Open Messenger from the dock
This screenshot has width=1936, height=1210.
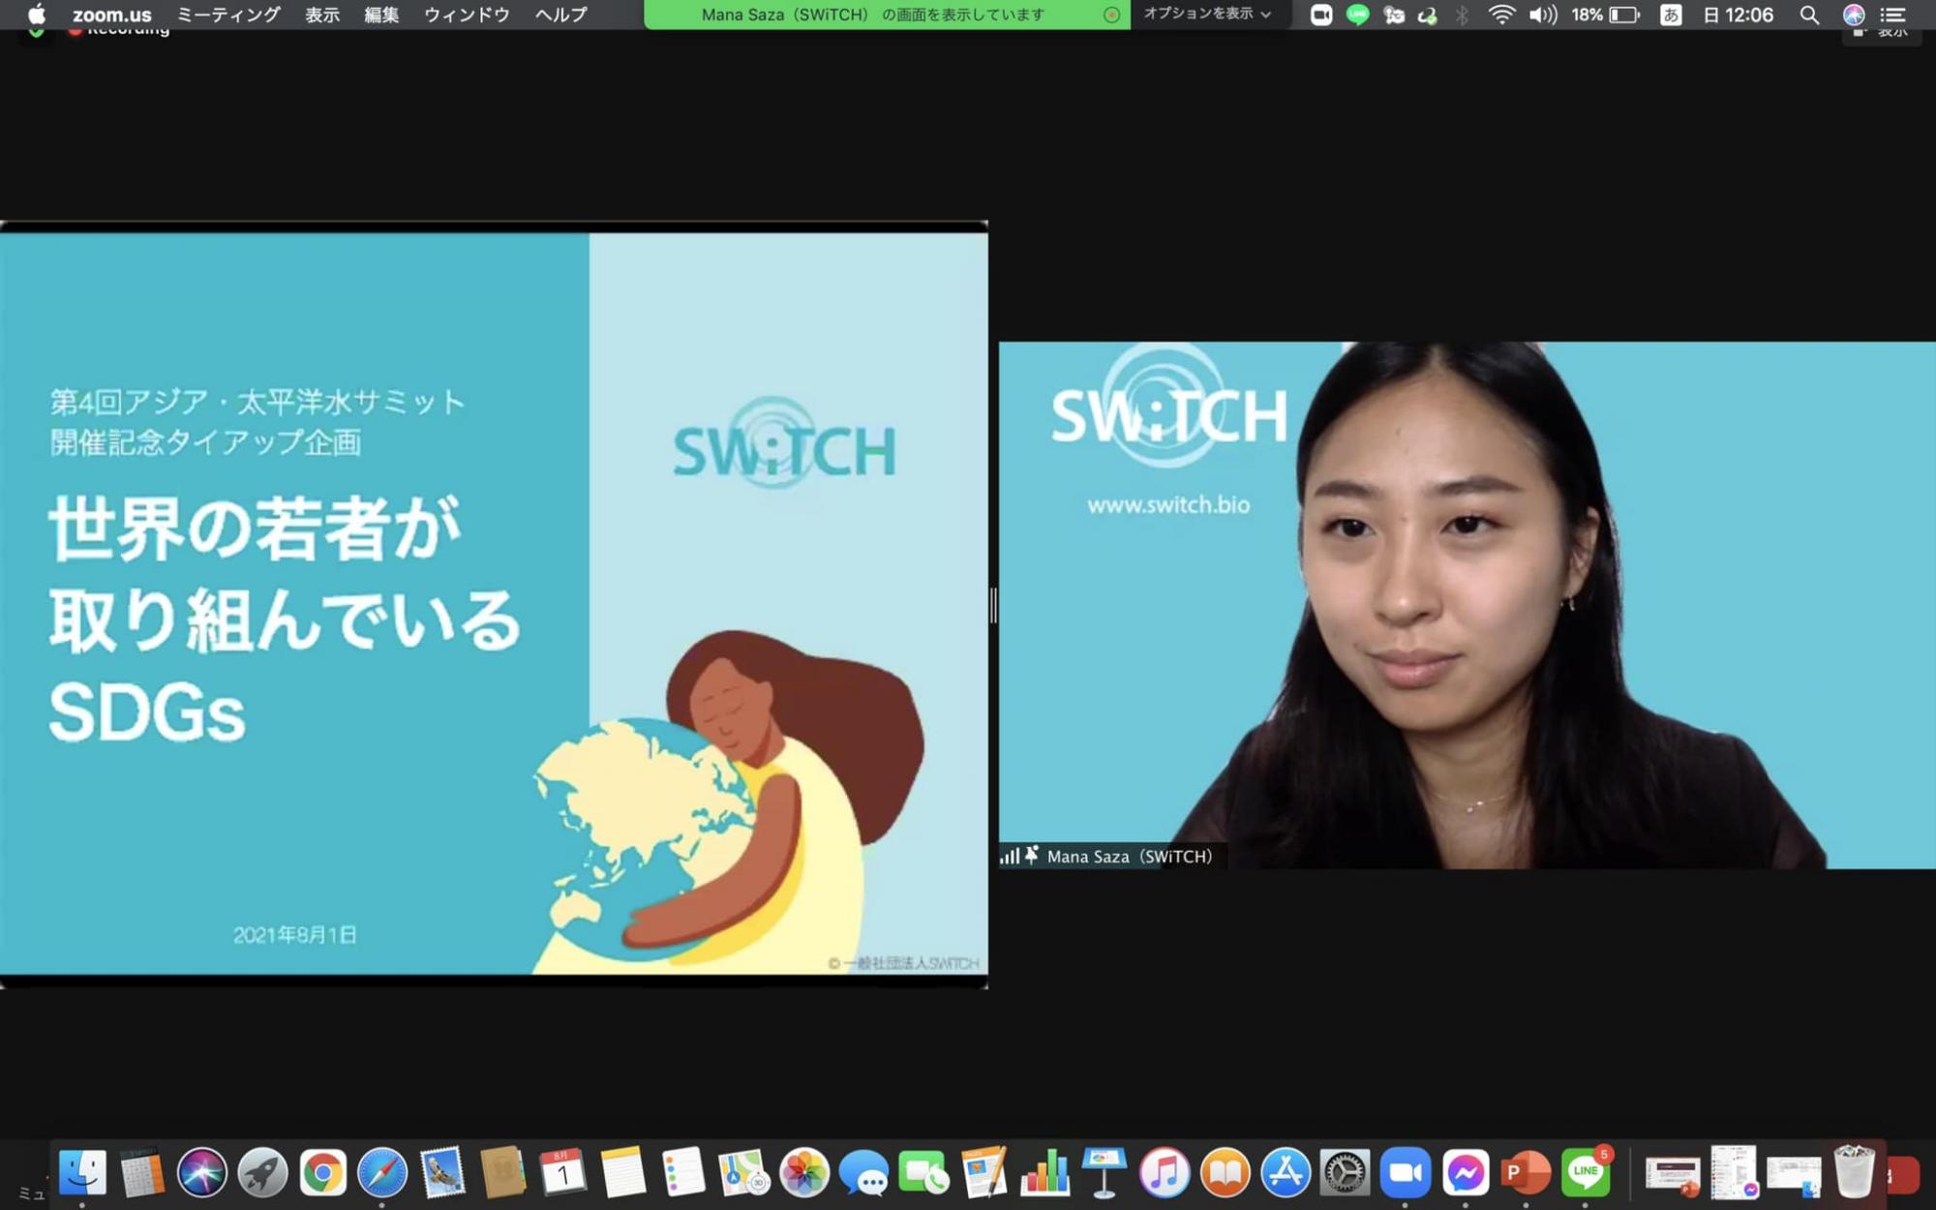(1466, 1172)
